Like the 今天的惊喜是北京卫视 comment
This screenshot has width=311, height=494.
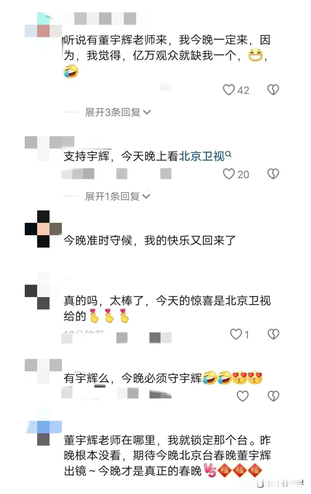click(236, 334)
